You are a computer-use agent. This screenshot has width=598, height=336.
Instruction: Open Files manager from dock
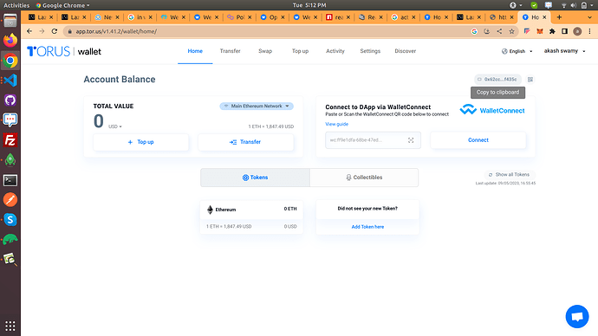coord(10,21)
